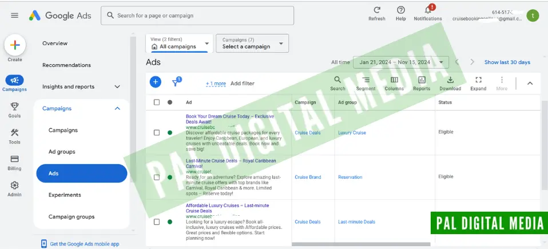This screenshot has width=548, height=249.
Task: Open the Select a campaign dropdown
Action: (x=252, y=44)
